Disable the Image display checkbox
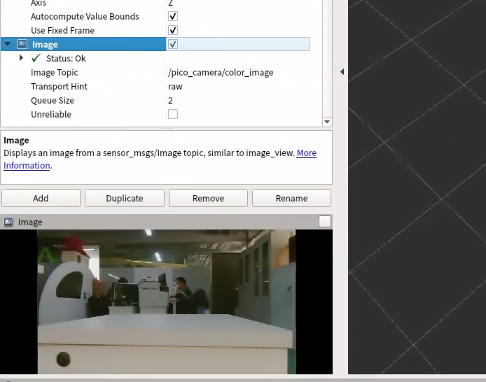Image resolution: width=486 pixels, height=382 pixels. coord(173,44)
